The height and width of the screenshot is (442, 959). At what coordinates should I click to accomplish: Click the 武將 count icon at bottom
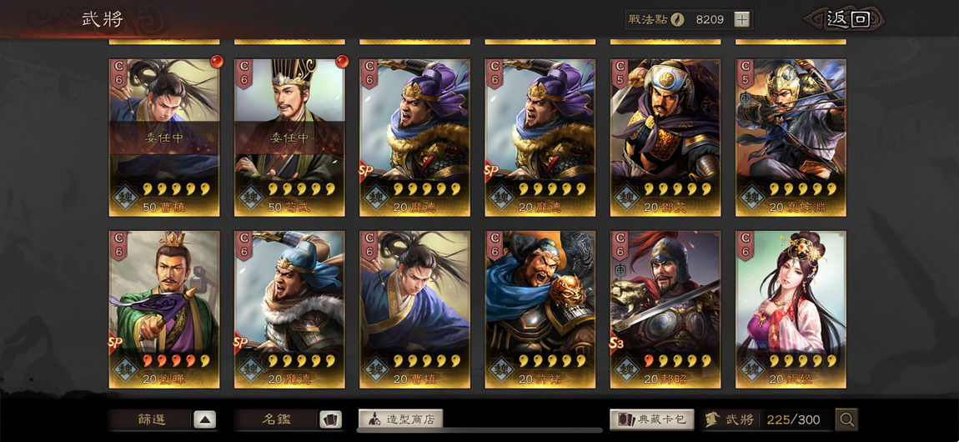point(712,419)
